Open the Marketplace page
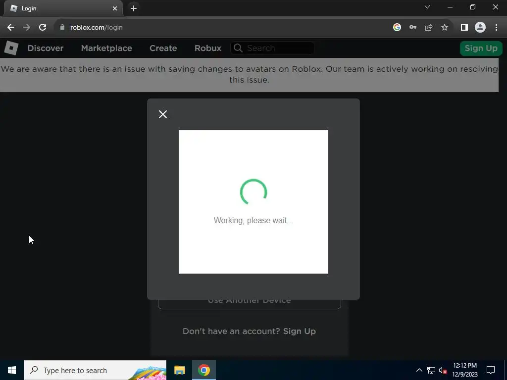 [x=106, y=48]
